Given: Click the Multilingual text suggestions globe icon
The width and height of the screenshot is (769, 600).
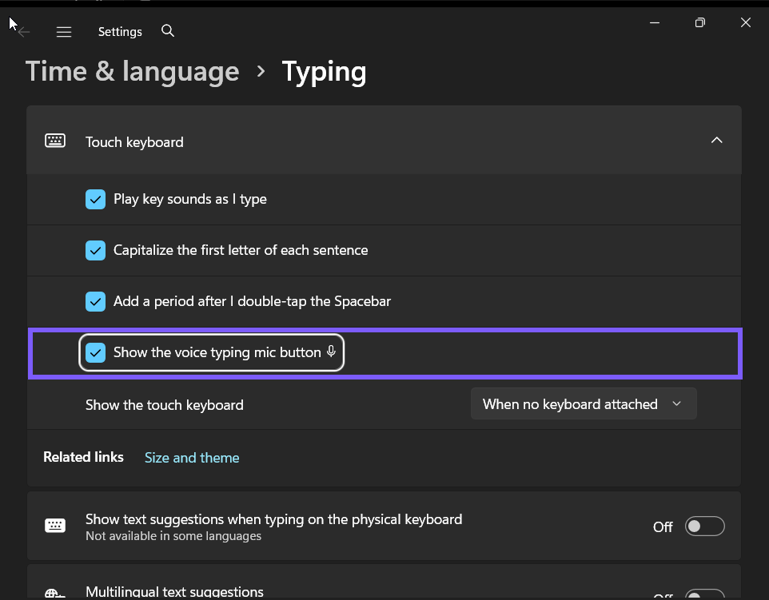Looking at the screenshot, I should tap(55, 593).
